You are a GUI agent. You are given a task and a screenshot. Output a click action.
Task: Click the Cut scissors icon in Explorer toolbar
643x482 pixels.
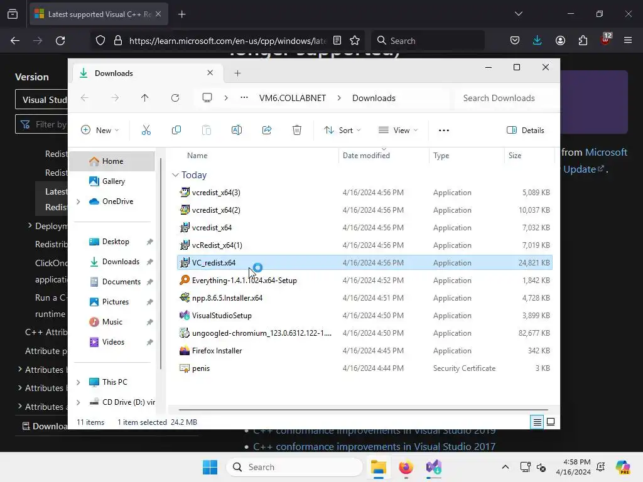[x=146, y=131]
